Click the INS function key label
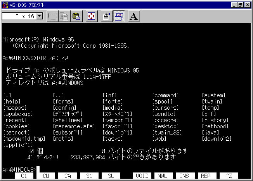This screenshot has height=181, width=253. coord(185,176)
